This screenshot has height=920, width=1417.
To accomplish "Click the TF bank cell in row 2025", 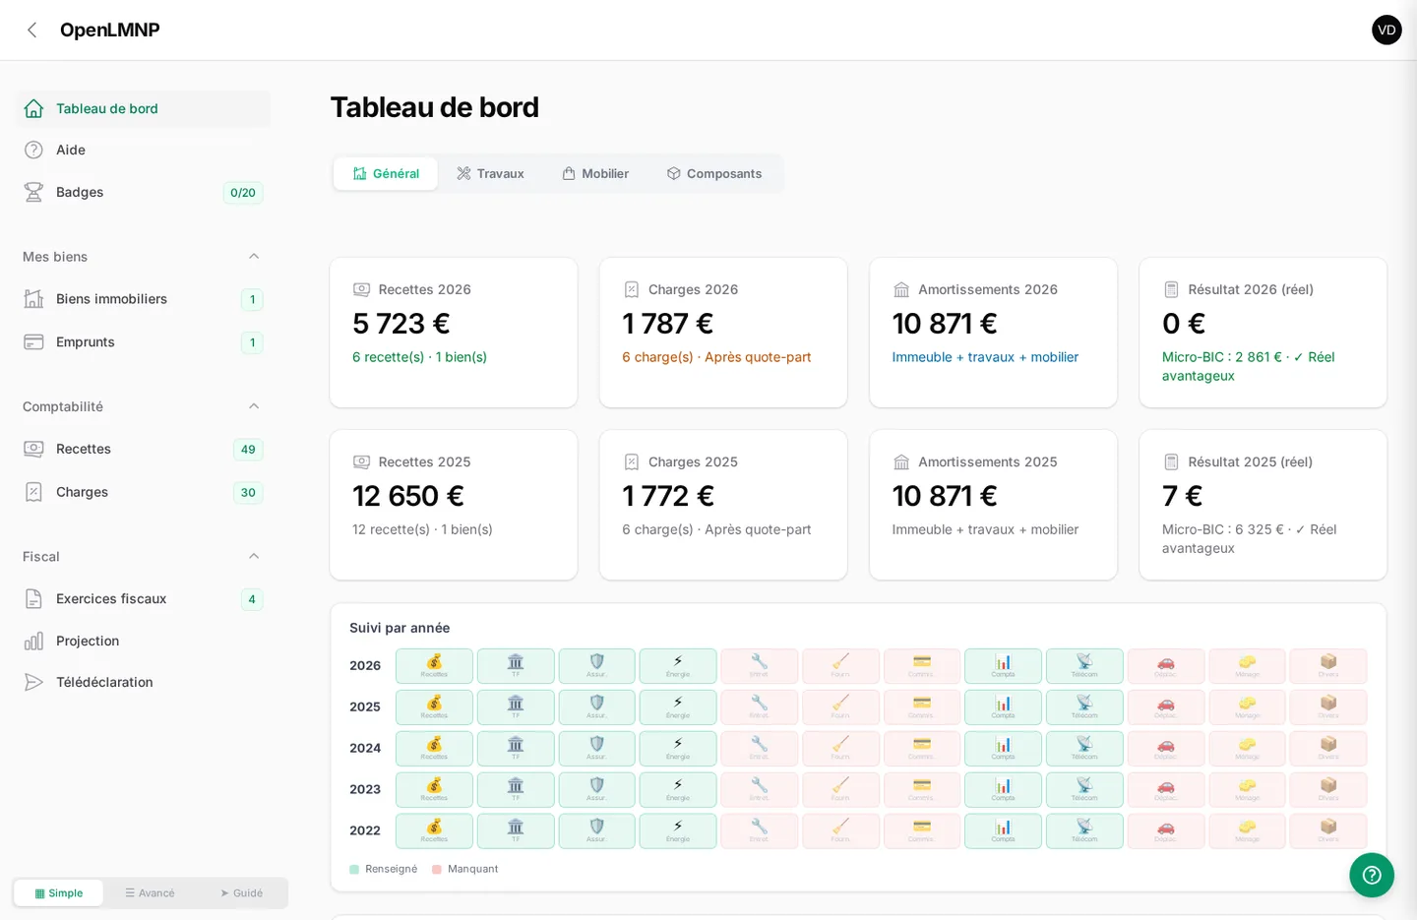I will tap(516, 707).
